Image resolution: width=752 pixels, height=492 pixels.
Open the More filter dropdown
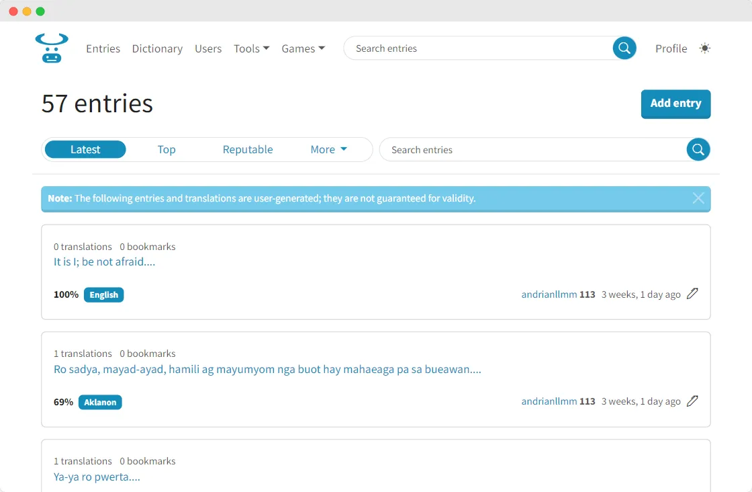[328, 149]
